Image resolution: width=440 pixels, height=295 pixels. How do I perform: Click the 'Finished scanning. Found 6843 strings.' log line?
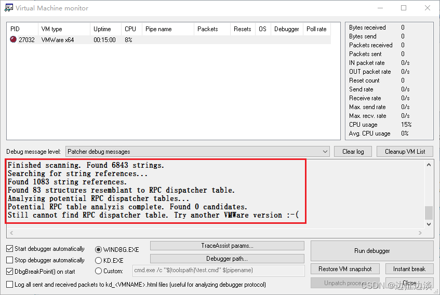pos(86,165)
